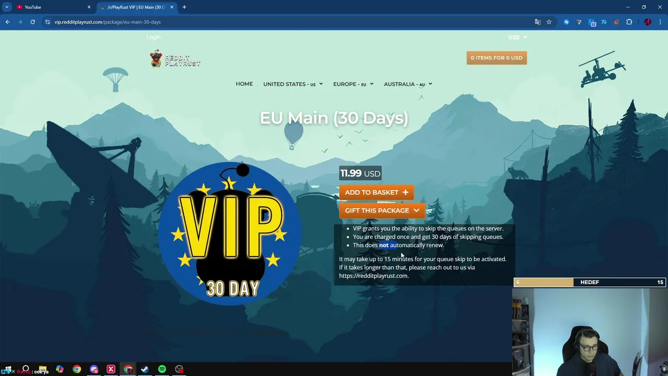The image size is (668, 376).
Task: Open the OBS Studio taskbar icon
Action: pyautogui.click(x=179, y=370)
